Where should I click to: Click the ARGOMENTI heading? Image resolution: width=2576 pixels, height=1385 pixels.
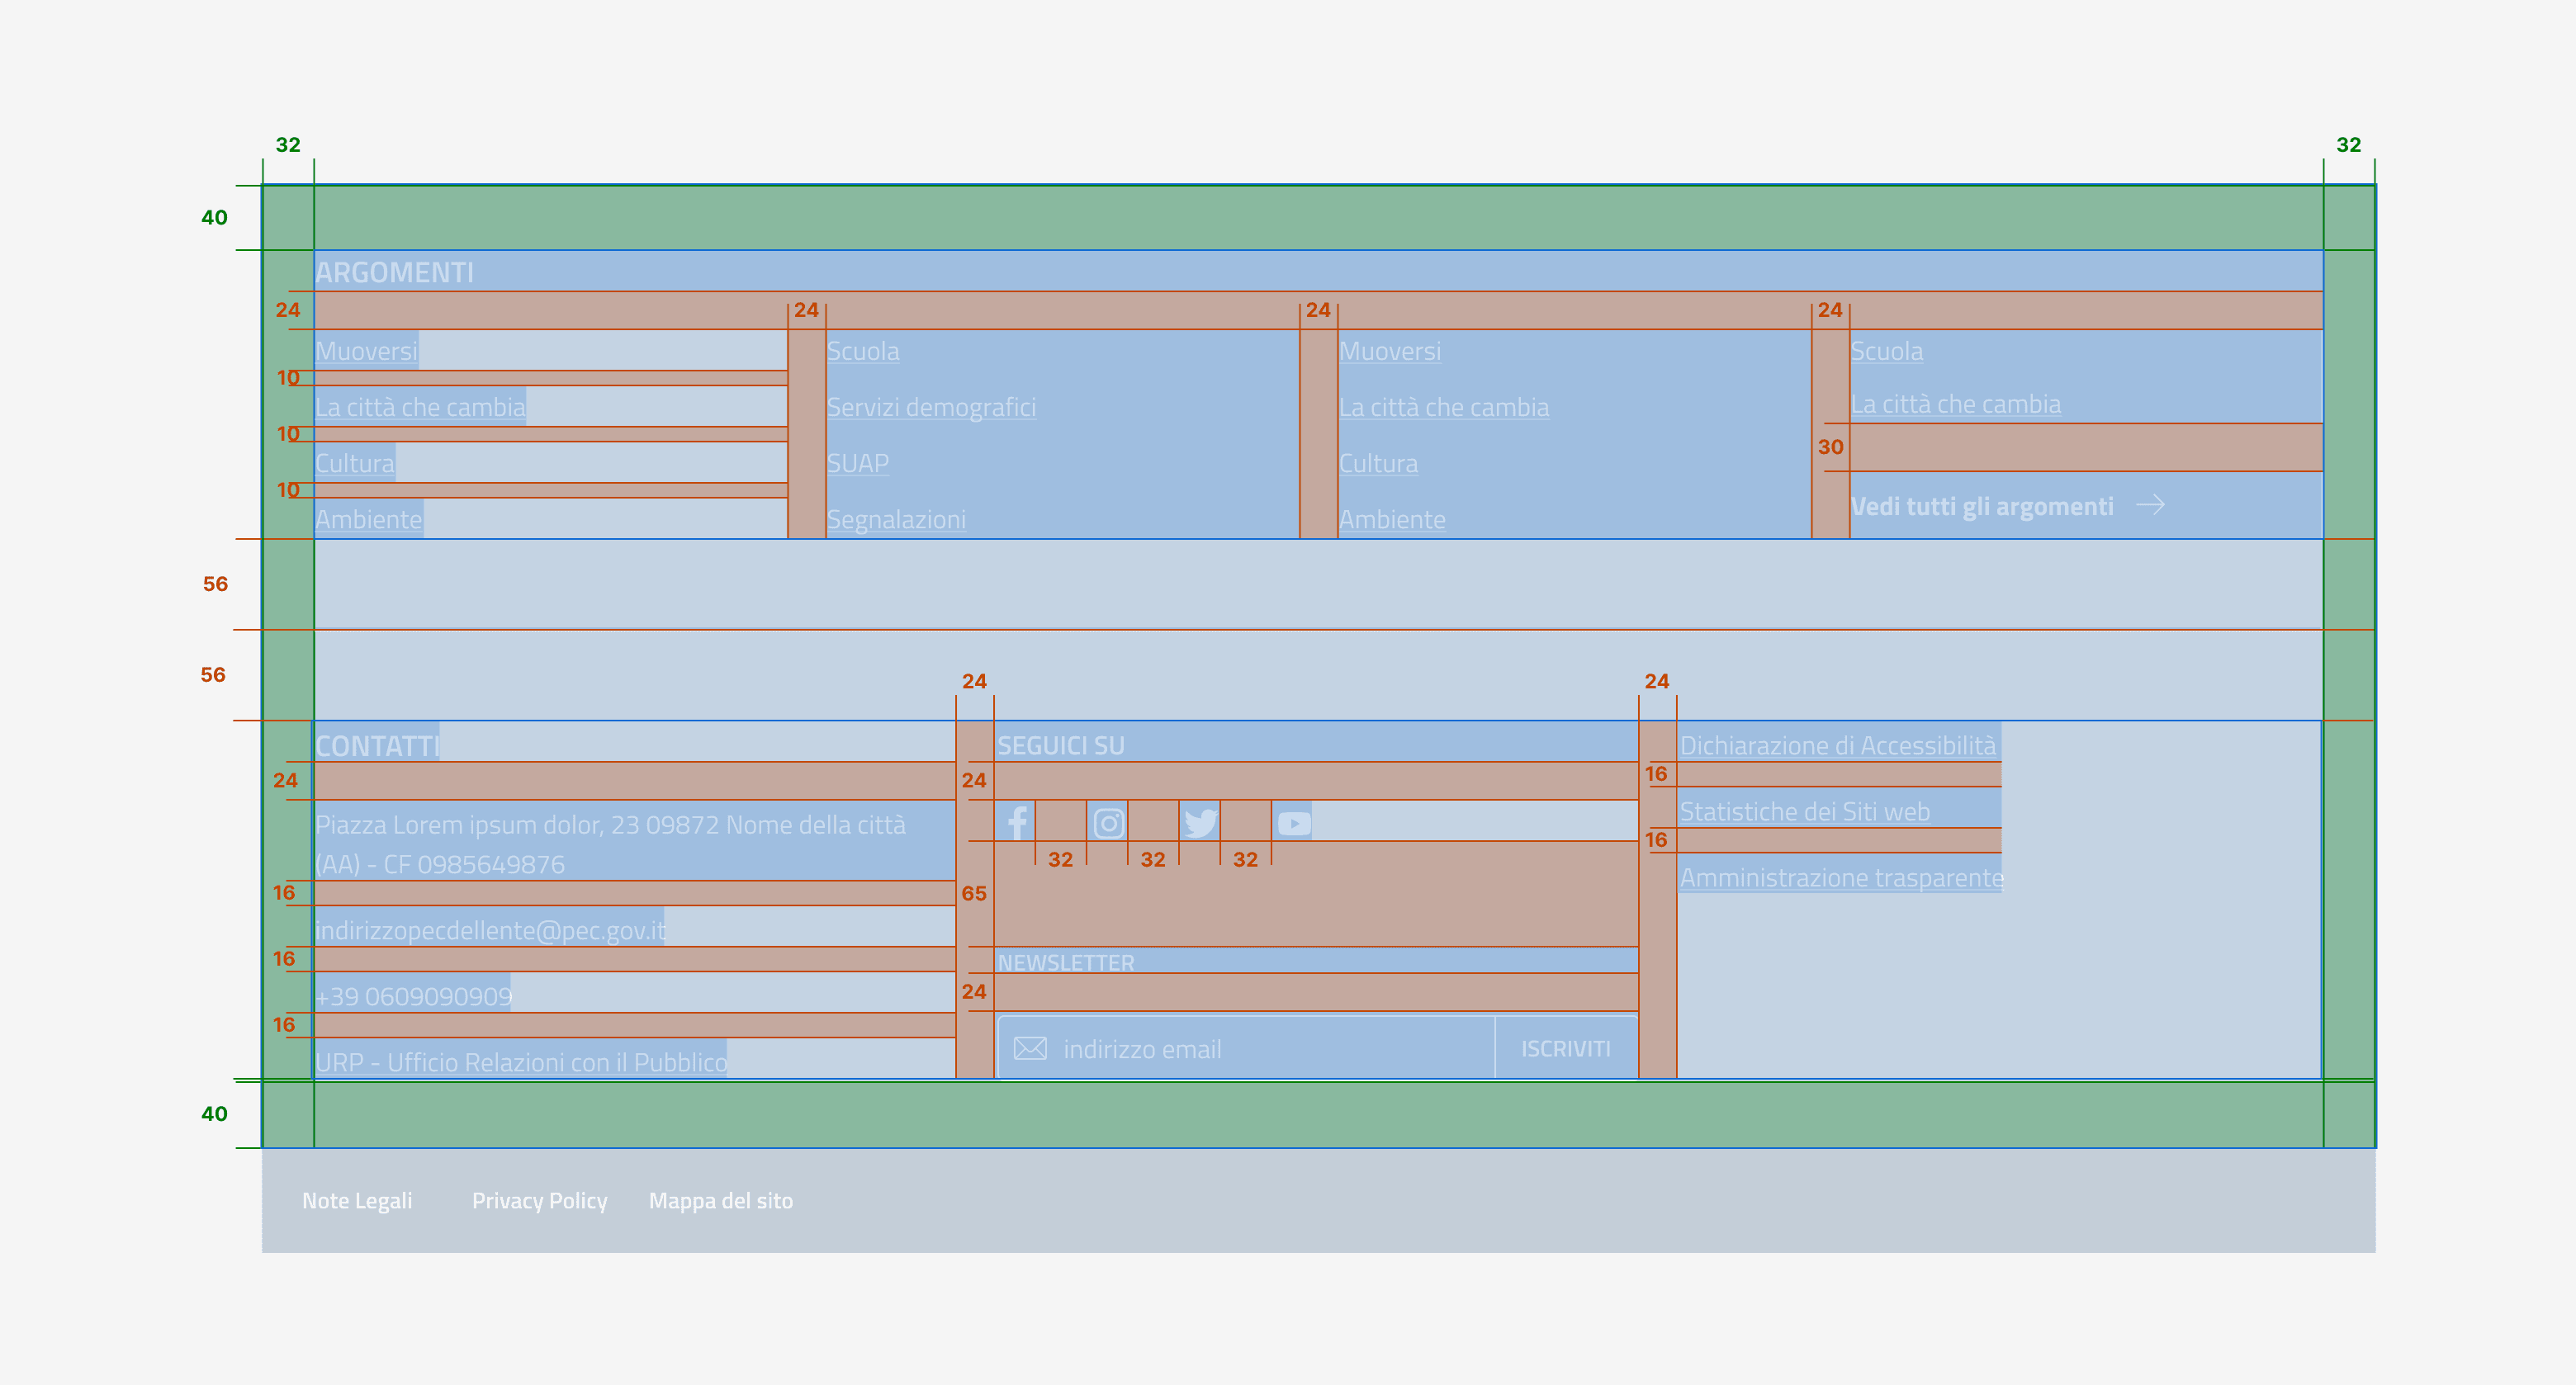(x=395, y=272)
